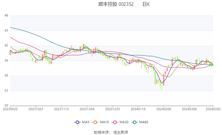The width and height of the screenshot is (222, 135).
Task: Select the 20240206 date on x-axis
Action: click(163, 109)
